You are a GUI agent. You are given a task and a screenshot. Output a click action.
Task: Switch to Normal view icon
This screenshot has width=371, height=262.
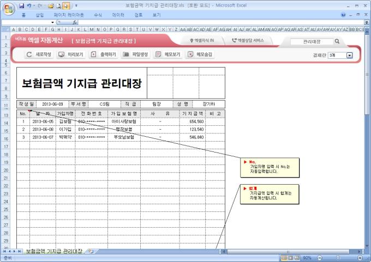[284, 258]
